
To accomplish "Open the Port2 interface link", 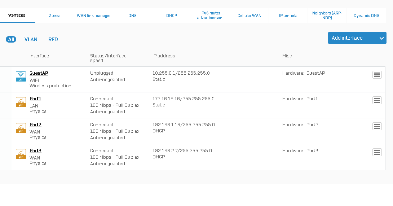I will click(35, 125).
